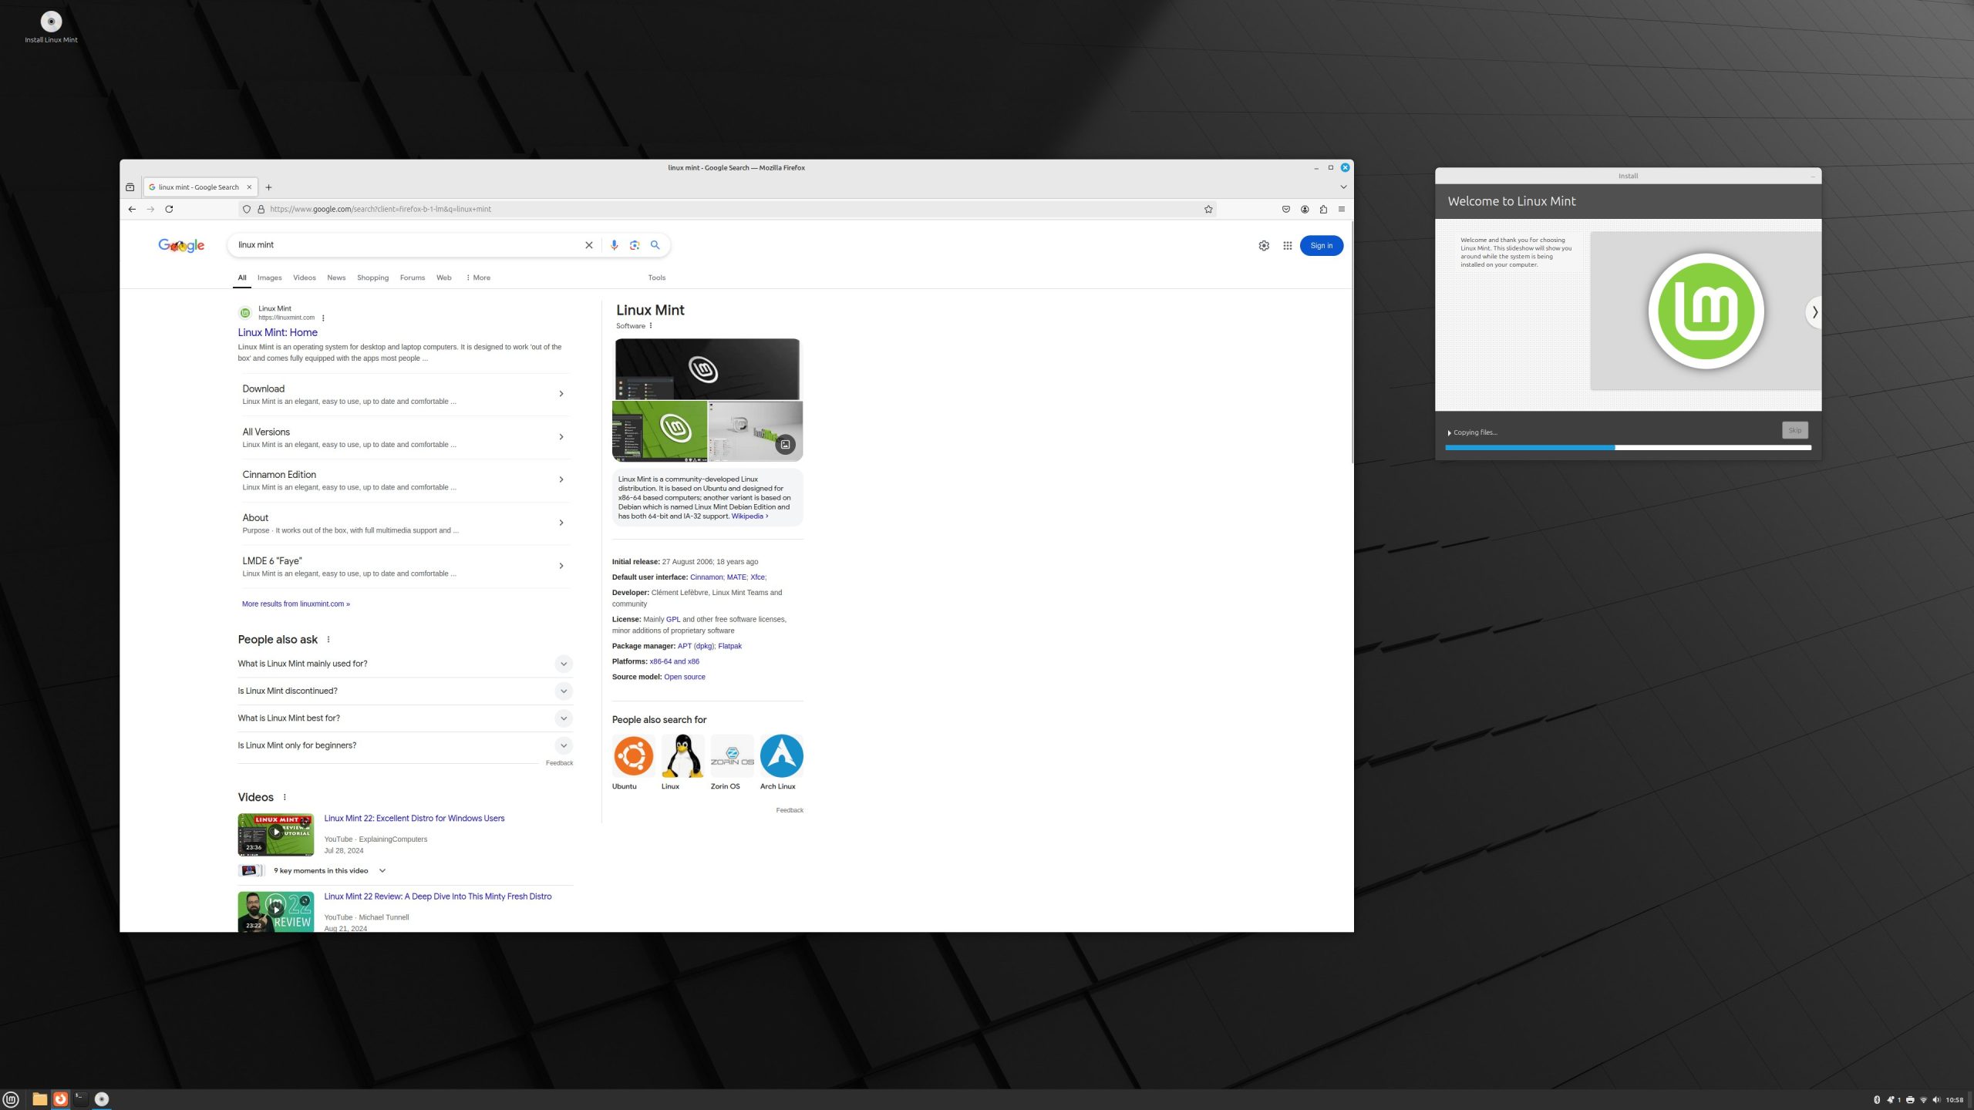The image size is (1974, 1110).
Task: Clear the Google search box with X
Action: click(x=589, y=245)
